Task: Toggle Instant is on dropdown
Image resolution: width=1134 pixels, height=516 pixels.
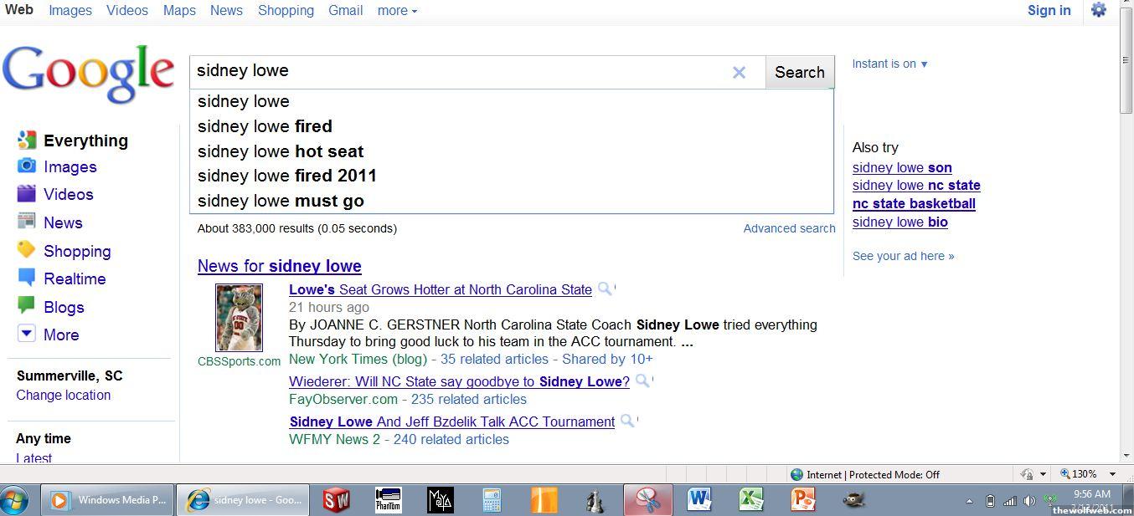Action: pos(889,64)
